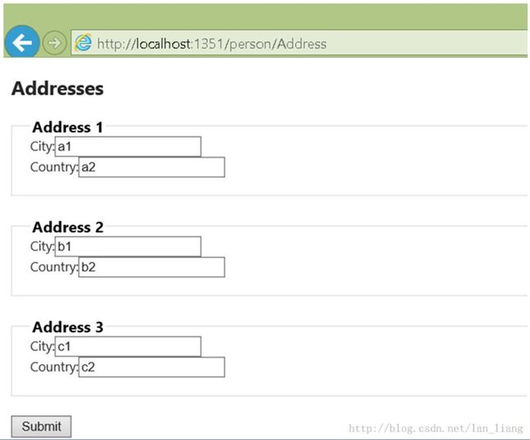
Task: Focus the Address 2 Country field containing b2
Action: 152,267
